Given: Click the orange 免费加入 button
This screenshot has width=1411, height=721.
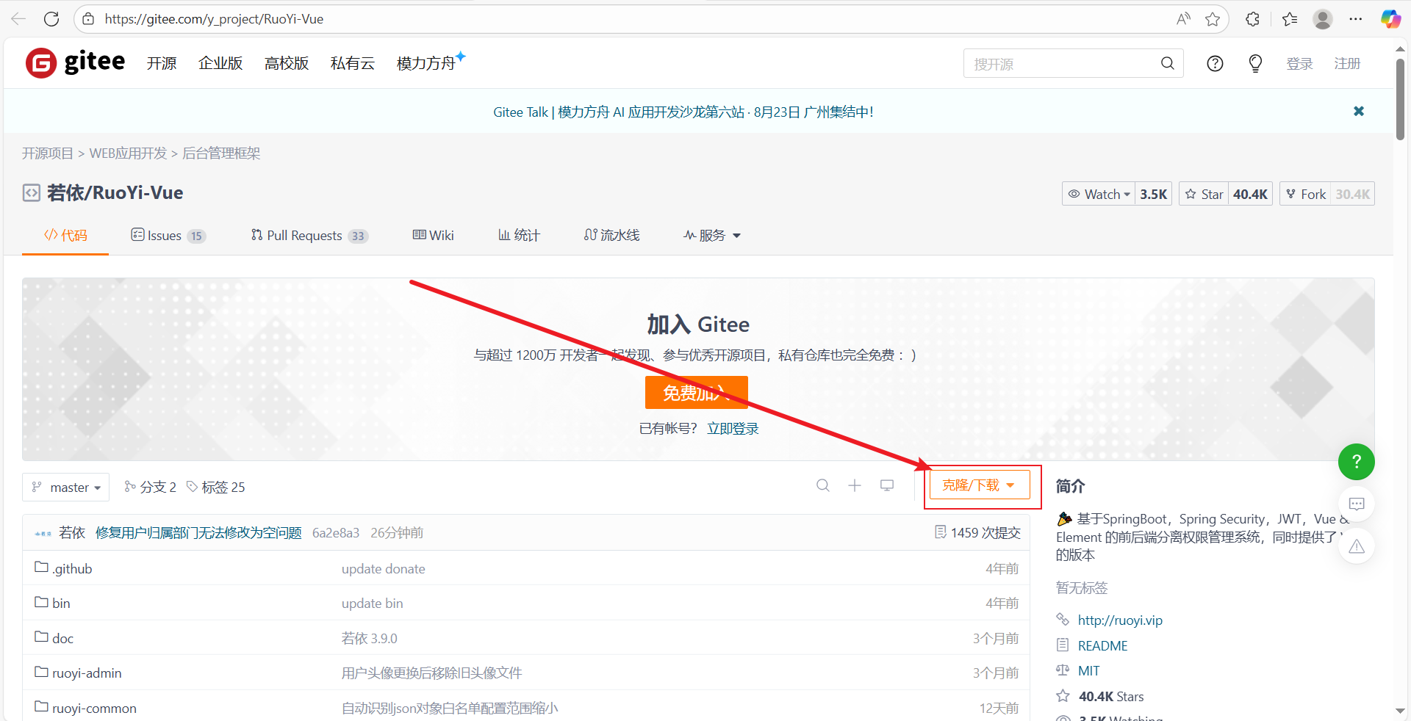Looking at the screenshot, I should [x=697, y=392].
